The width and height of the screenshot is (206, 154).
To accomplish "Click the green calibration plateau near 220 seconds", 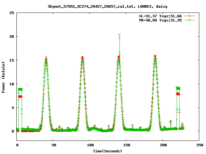I will click(x=178, y=88).
